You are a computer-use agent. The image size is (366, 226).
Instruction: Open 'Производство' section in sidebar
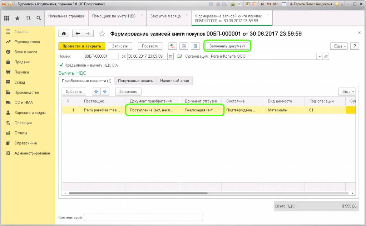pyautogui.click(x=28, y=92)
